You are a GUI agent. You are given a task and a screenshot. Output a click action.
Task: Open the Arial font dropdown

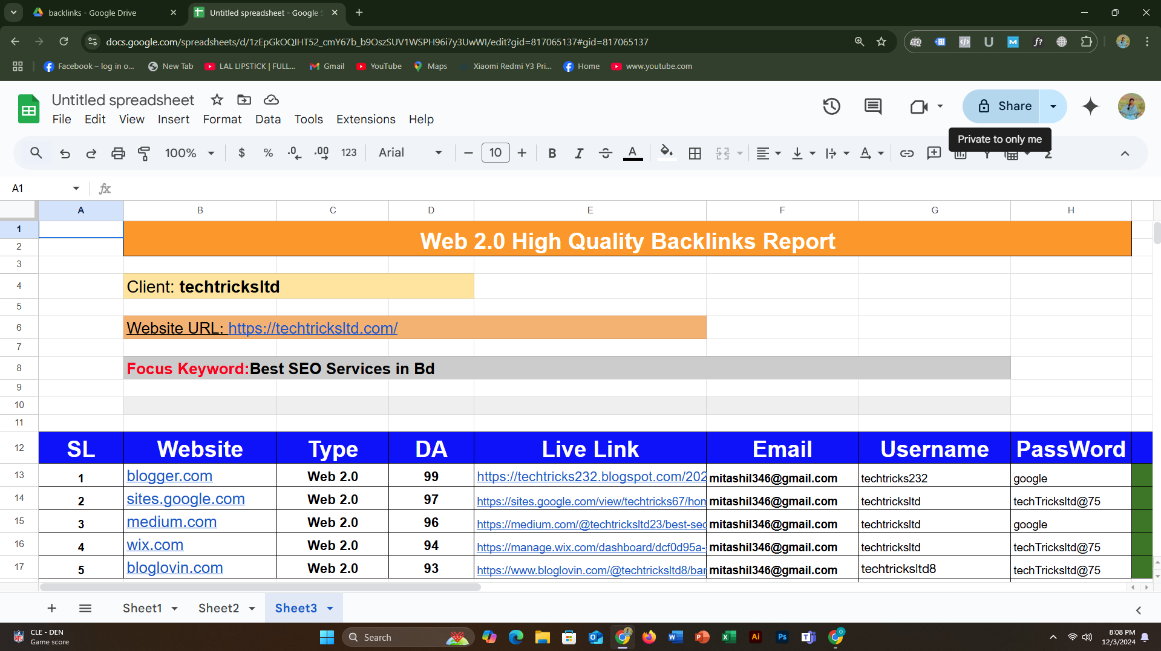click(410, 153)
